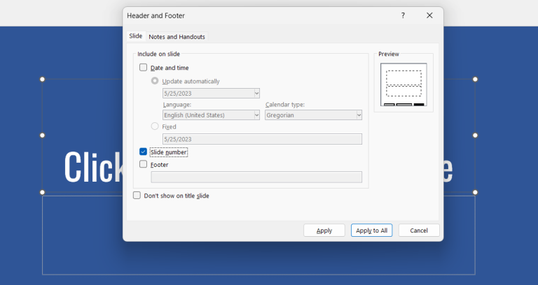Tick the Footer checkbox
538x285 pixels.
click(144, 165)
